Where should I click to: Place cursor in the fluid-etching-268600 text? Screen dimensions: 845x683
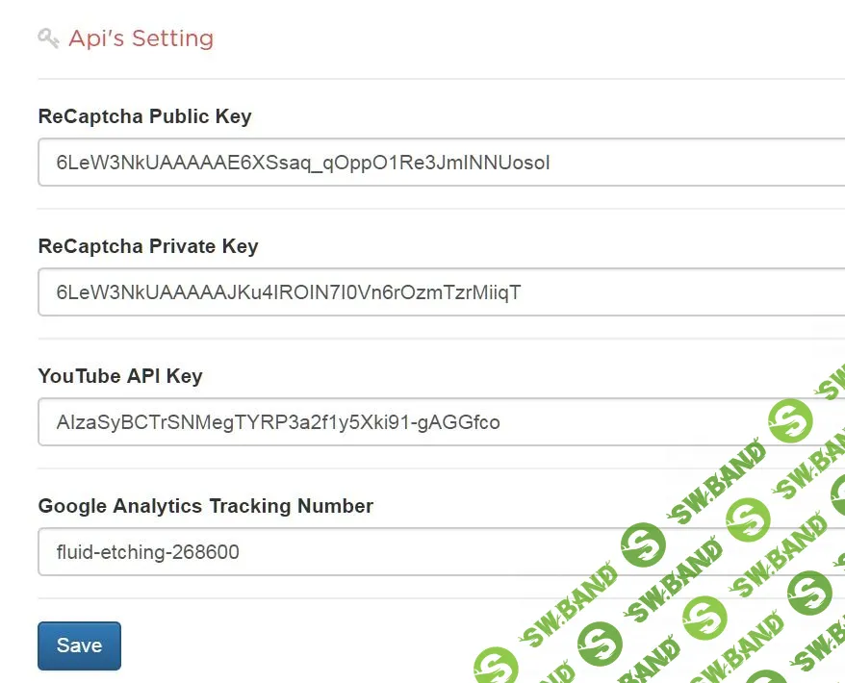pos(148,552)
